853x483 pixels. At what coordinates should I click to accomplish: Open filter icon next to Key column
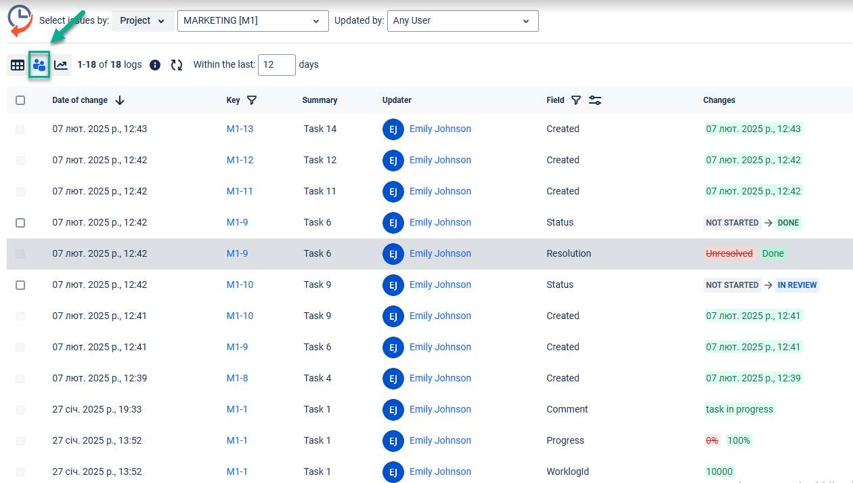pyautogui.click(x=252, y=100)
